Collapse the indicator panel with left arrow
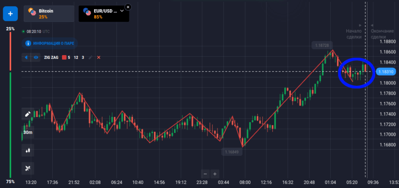The image size is (399, 188). coord(27,57)
